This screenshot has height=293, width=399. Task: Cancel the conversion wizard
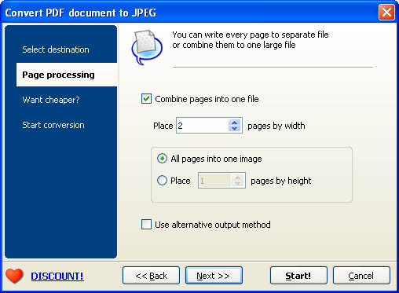pyautogui.click(x=361, y=276)
